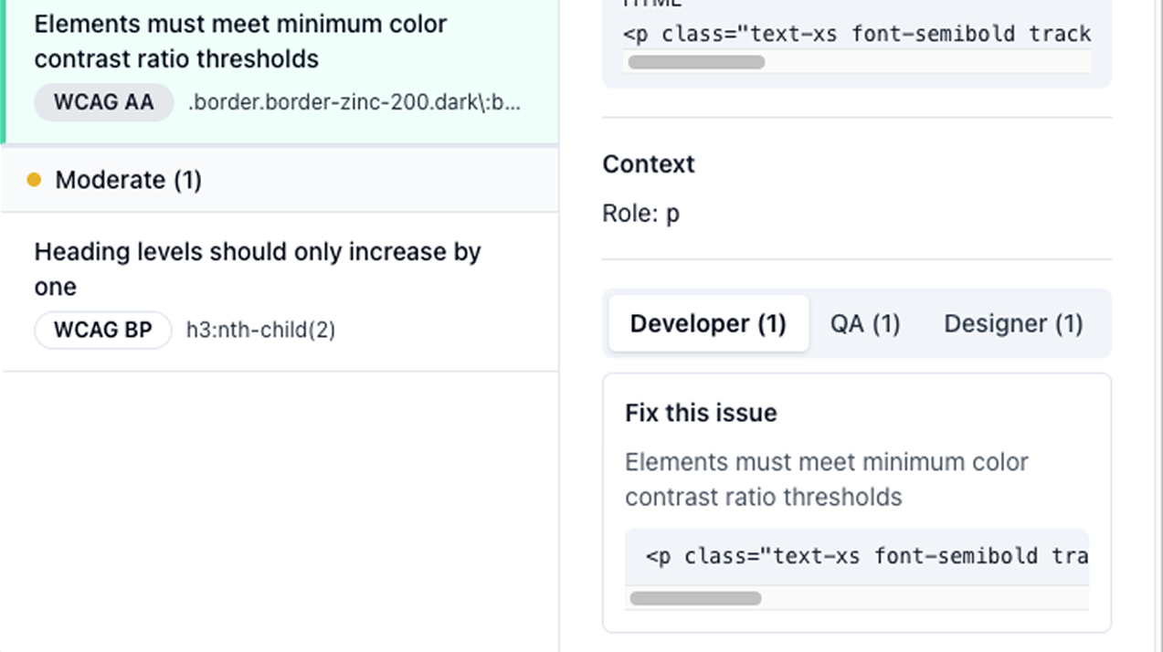The image size is (1163, 652).
Task: Click the Fix this issue code scrollbar
Action: 695,598
